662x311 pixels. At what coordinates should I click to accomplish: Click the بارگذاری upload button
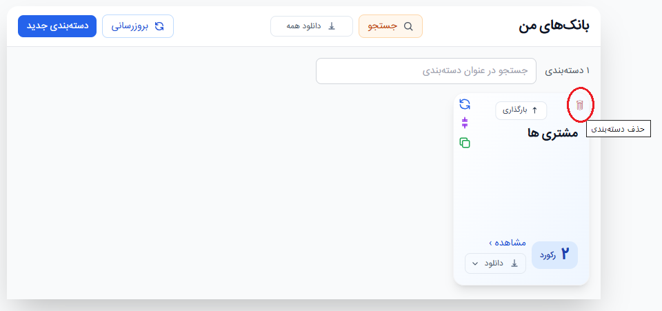tap(521, 110)
